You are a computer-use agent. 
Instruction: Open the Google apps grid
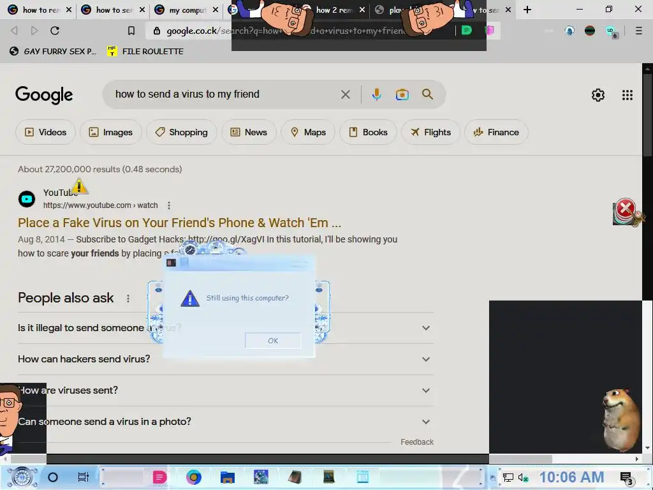pos(627,95)
